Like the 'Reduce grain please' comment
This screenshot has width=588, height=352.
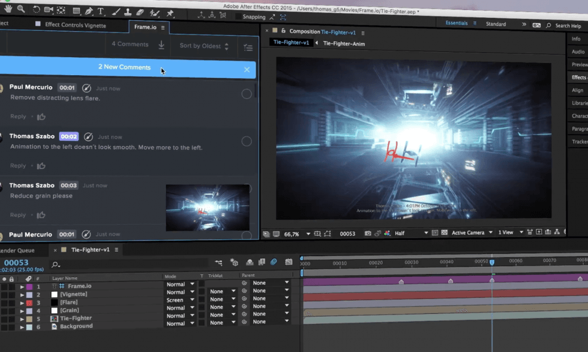coord(41,215)
